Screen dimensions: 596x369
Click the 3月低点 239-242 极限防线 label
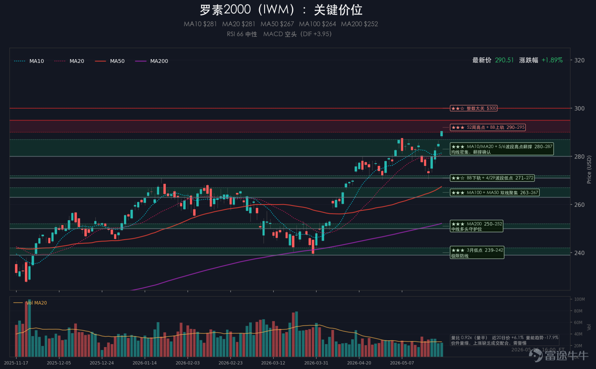(477, 253)
